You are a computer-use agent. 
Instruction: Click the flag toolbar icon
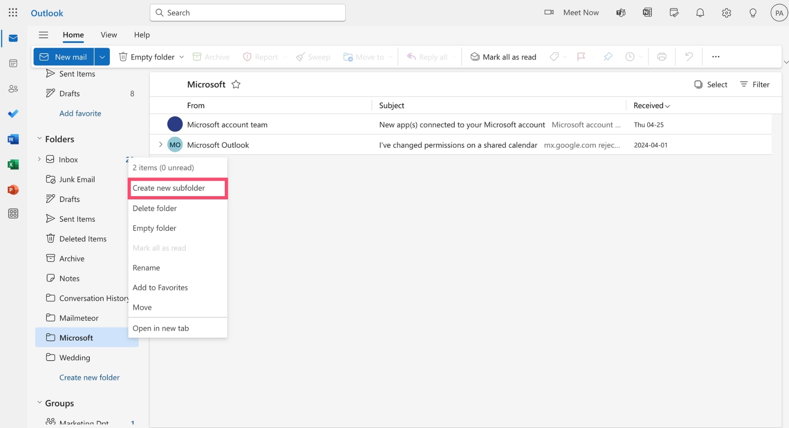581,57
